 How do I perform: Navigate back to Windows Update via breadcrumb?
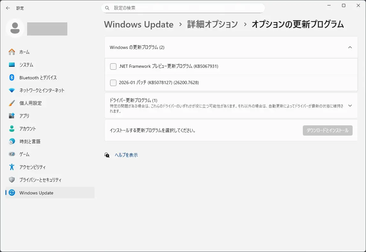point(138,24)
